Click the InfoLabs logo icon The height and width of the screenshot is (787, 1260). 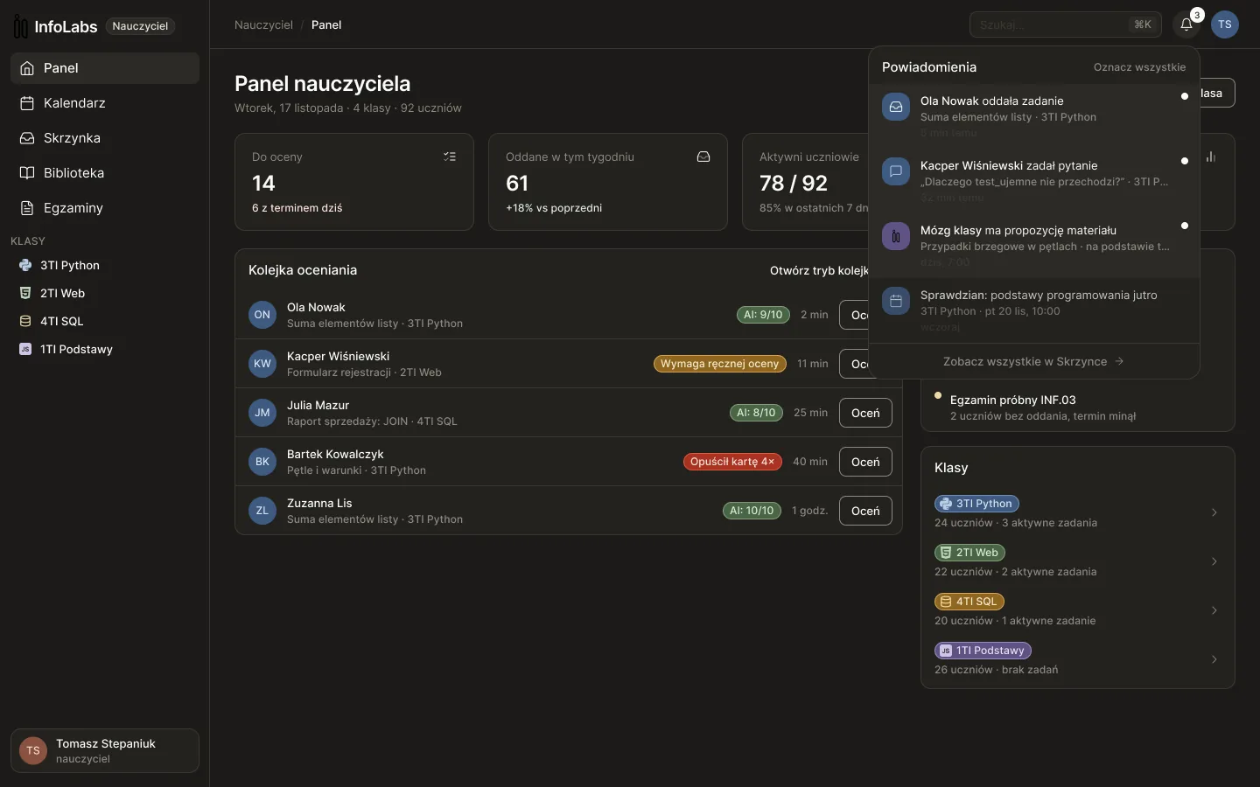[20, 27]
